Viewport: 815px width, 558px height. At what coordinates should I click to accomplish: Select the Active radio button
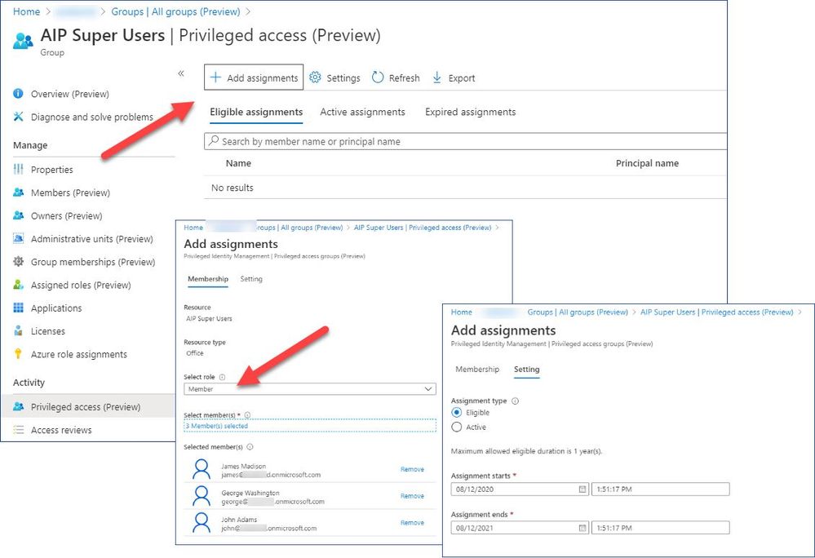tap(456, 427)
